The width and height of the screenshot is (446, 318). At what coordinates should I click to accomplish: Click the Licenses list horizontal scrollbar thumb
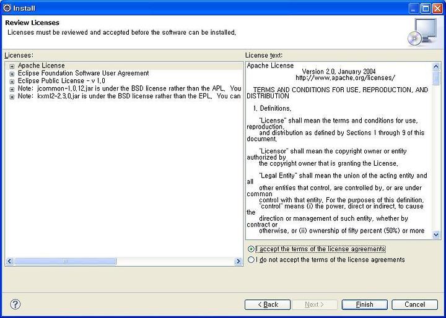click(65, 261)
